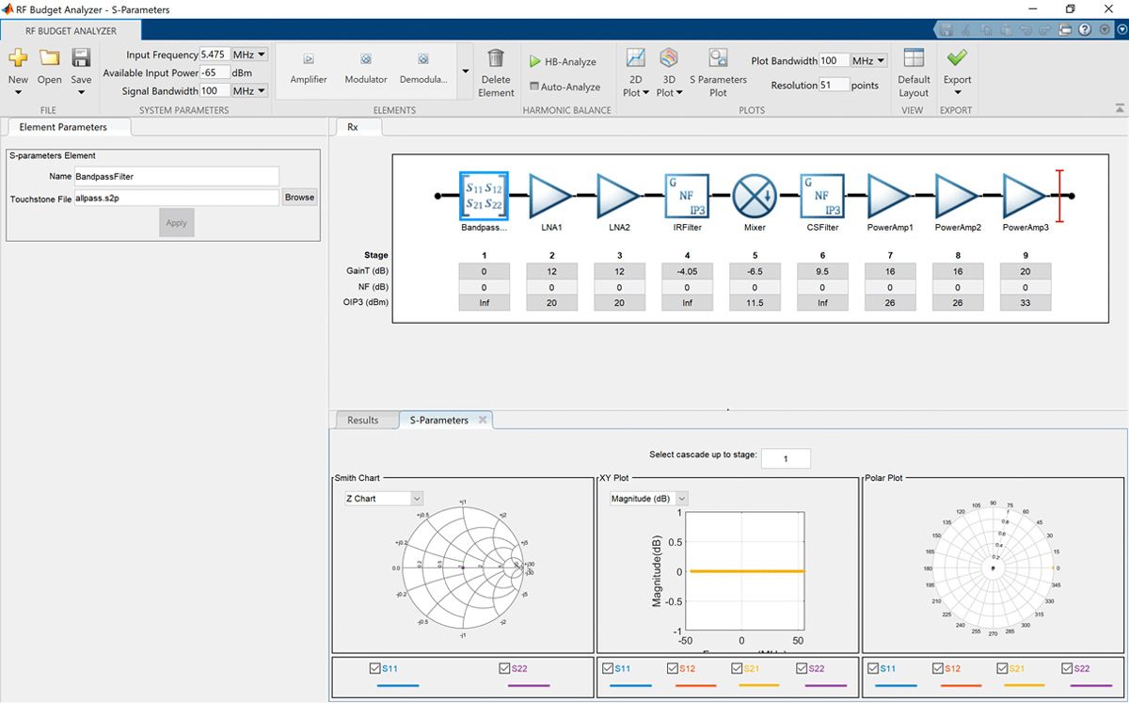Enable Auto-Analyze mode
Viewport: 1129px width, 703px height.
[x=566, y=86]
